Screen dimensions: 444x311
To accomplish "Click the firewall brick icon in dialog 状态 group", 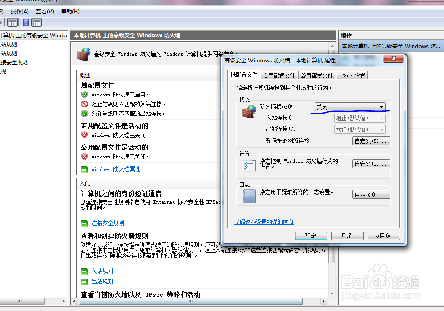I will (x=249, y=111).
